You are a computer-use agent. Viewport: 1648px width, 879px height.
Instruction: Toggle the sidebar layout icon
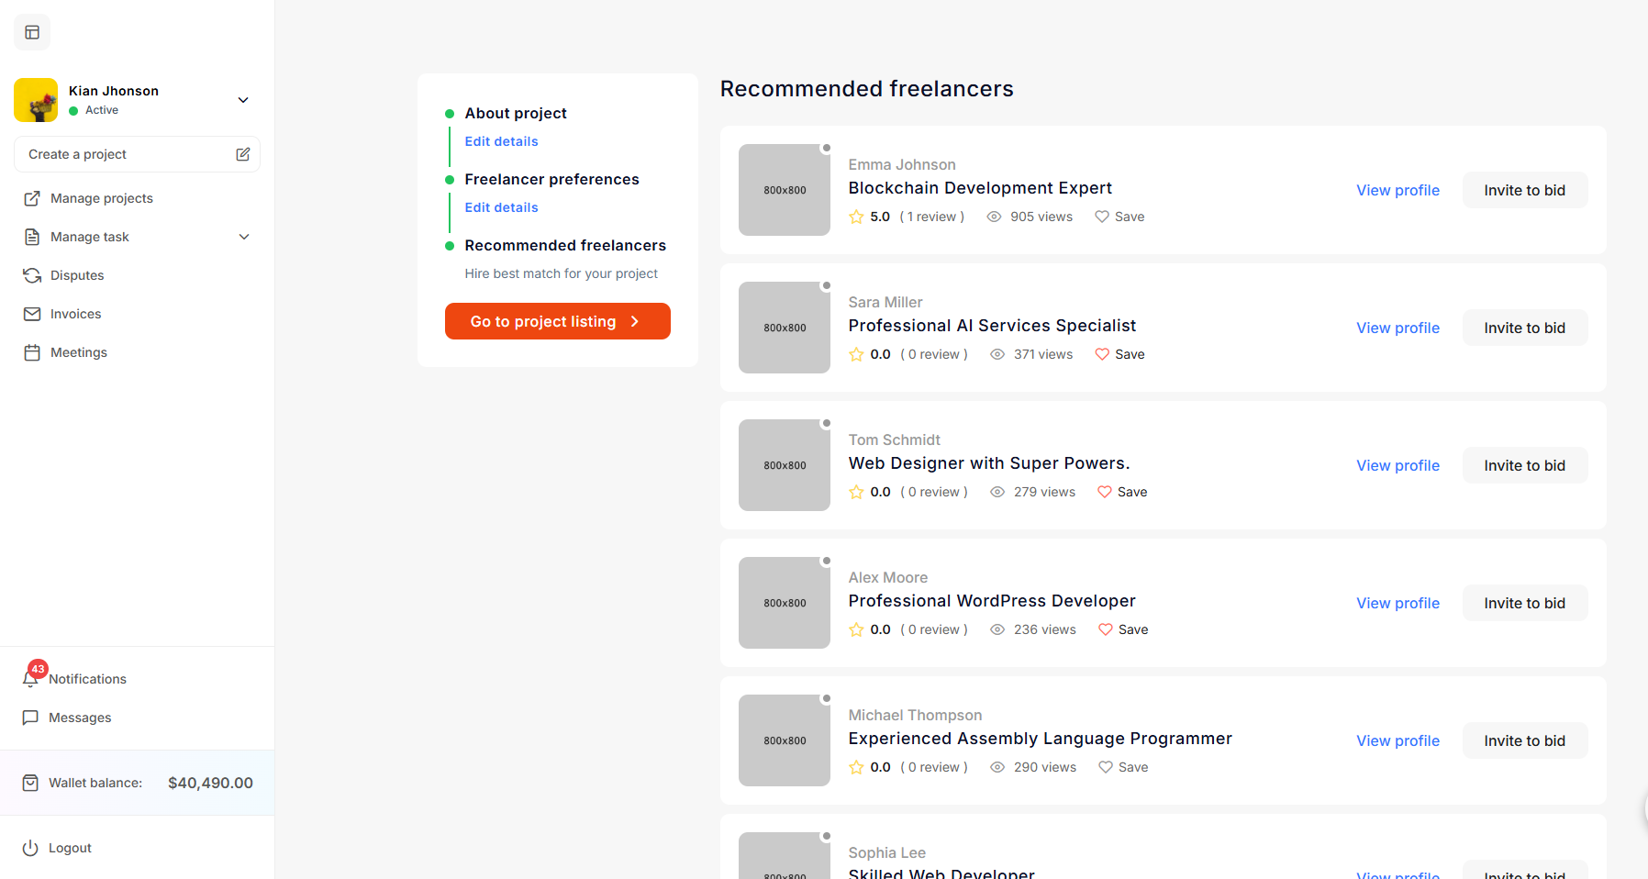tap(32, 33)
